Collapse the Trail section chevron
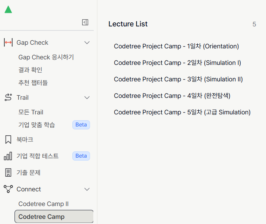This screenshot has height=224, width=266. [x=87, y=98]
